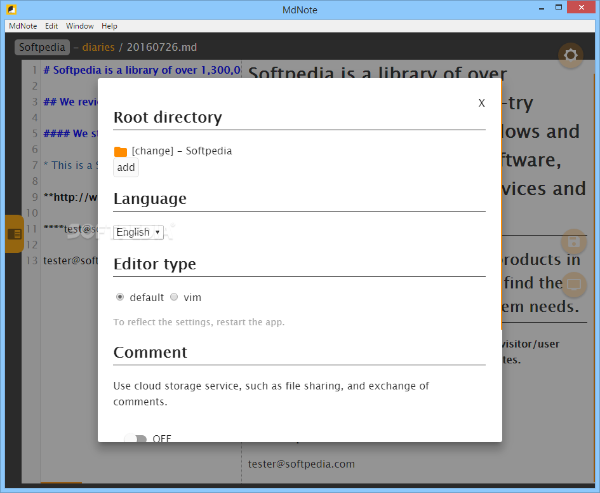Screen dimensions: 600x493
Task: Click the orange dialog scrollbar
Action: tap(501, 205)
